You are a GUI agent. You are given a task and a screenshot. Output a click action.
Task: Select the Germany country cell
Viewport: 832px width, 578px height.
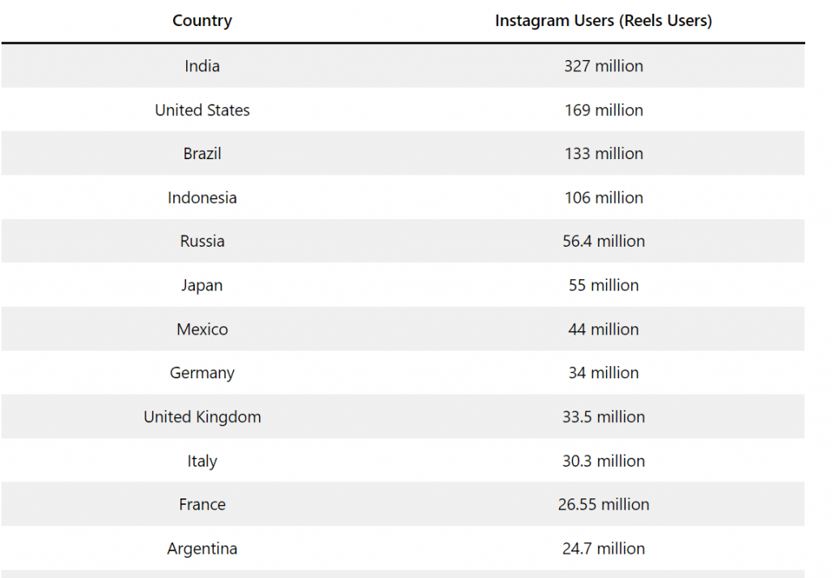[202, 373]
